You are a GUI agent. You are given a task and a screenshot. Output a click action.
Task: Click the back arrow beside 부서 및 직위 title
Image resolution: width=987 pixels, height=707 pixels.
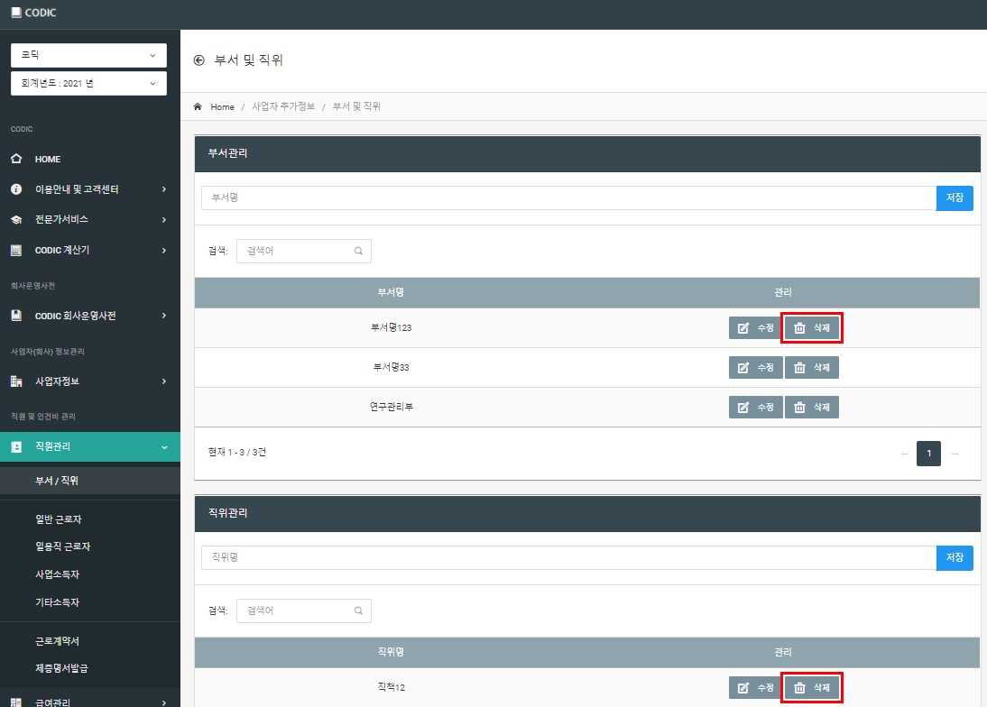coord(198,60)
